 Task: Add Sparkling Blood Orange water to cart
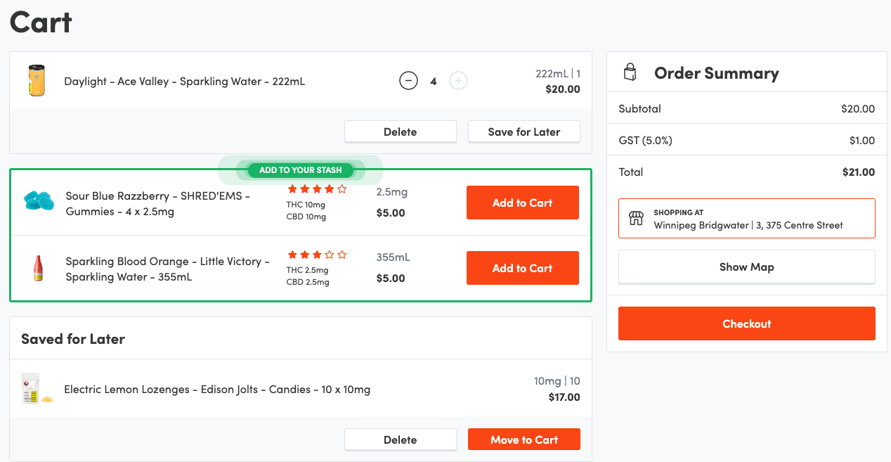point(522,268)
